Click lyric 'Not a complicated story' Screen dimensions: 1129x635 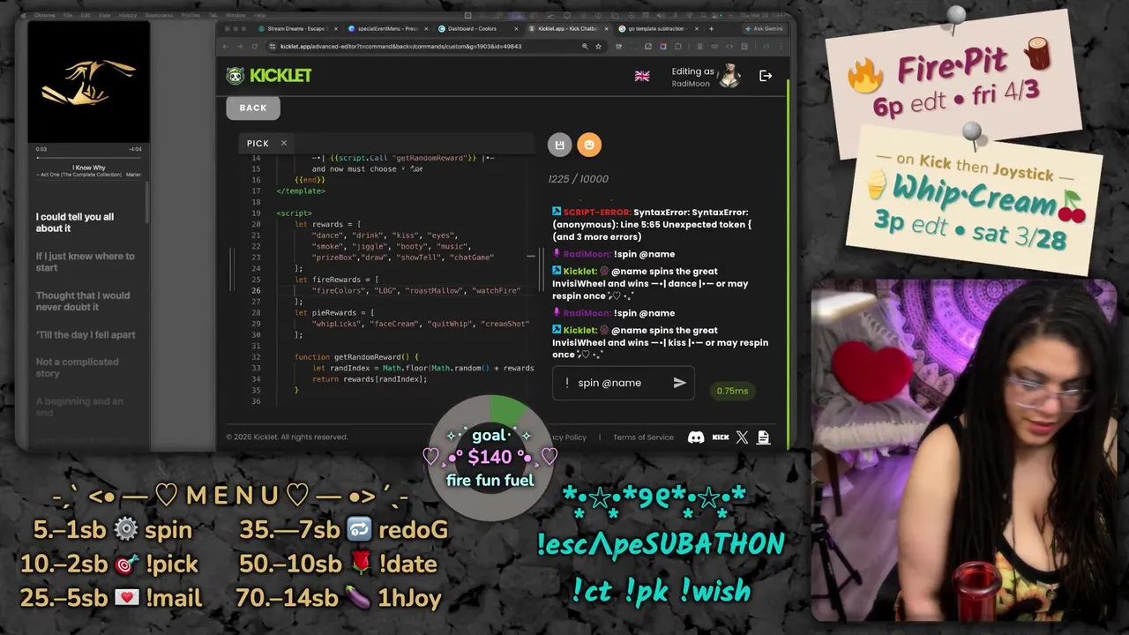79,368
